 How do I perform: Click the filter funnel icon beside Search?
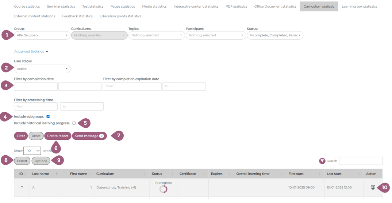tap(322, 161)
